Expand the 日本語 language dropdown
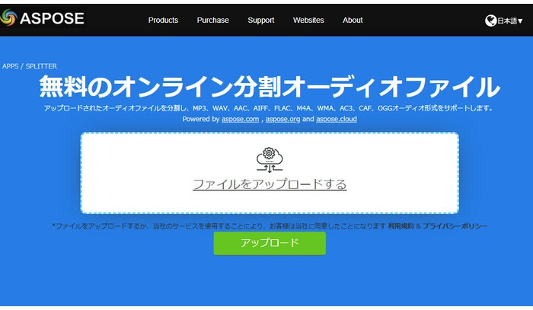533x310 pixels. (510, 21)
